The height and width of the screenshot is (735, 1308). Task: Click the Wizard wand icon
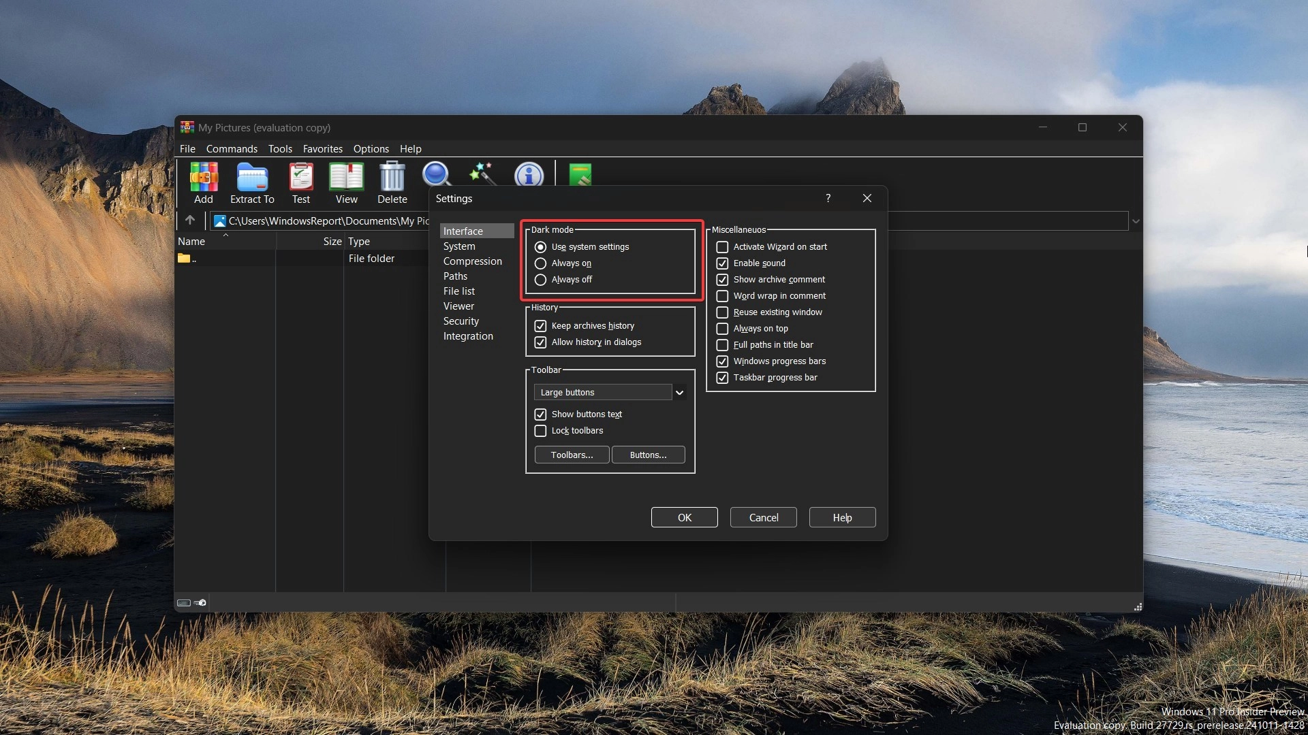click(482, 174)
